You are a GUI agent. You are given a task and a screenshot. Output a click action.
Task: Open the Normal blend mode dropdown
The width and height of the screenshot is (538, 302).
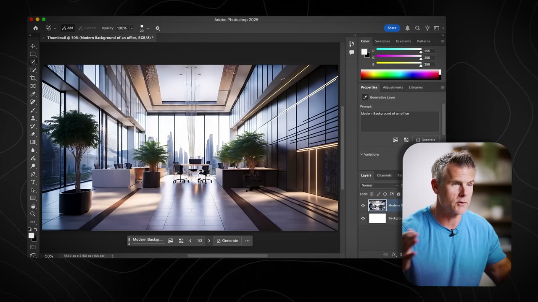380,185
